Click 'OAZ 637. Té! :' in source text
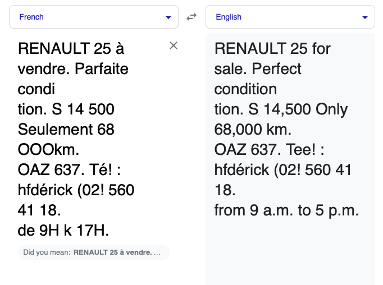 [x=70, y=170]
